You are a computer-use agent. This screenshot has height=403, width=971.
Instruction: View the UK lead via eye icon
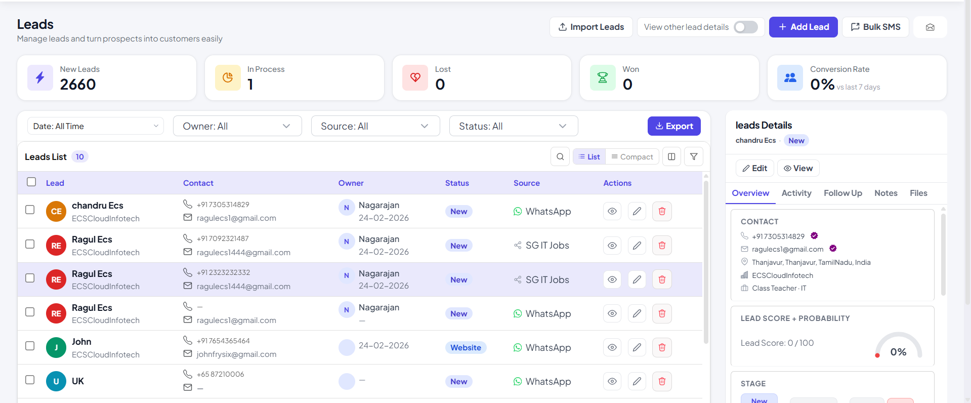(x=612, y=382)
